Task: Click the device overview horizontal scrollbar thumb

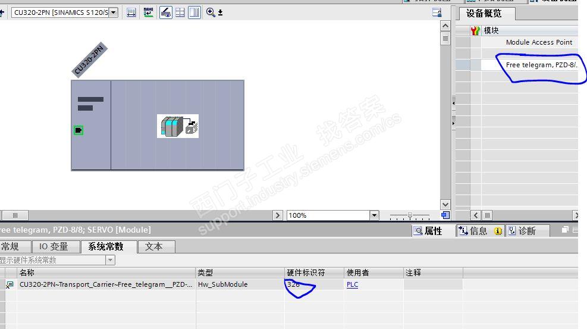Action: point(488,215)
